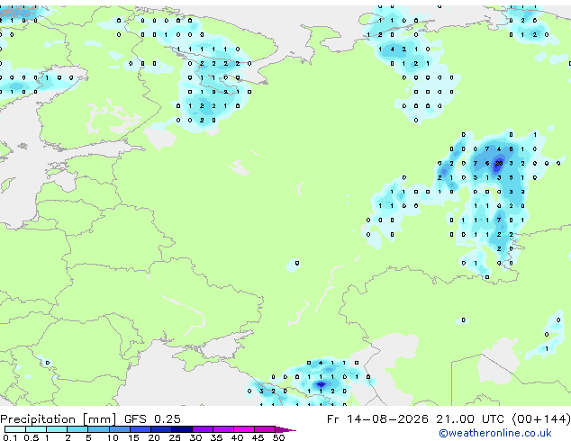Click the 0.1–0.5 mm legend swatch
This screenshot has height=441, width=571.
point(15,429)
